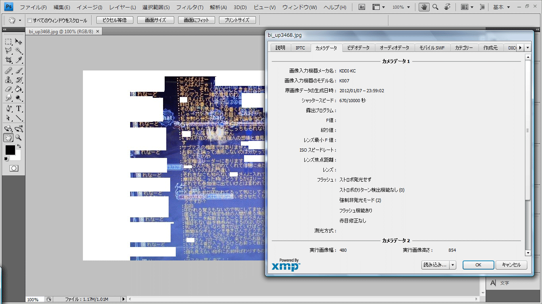
Task: Click the OK button in dialog
Action: tap(478, 265)
